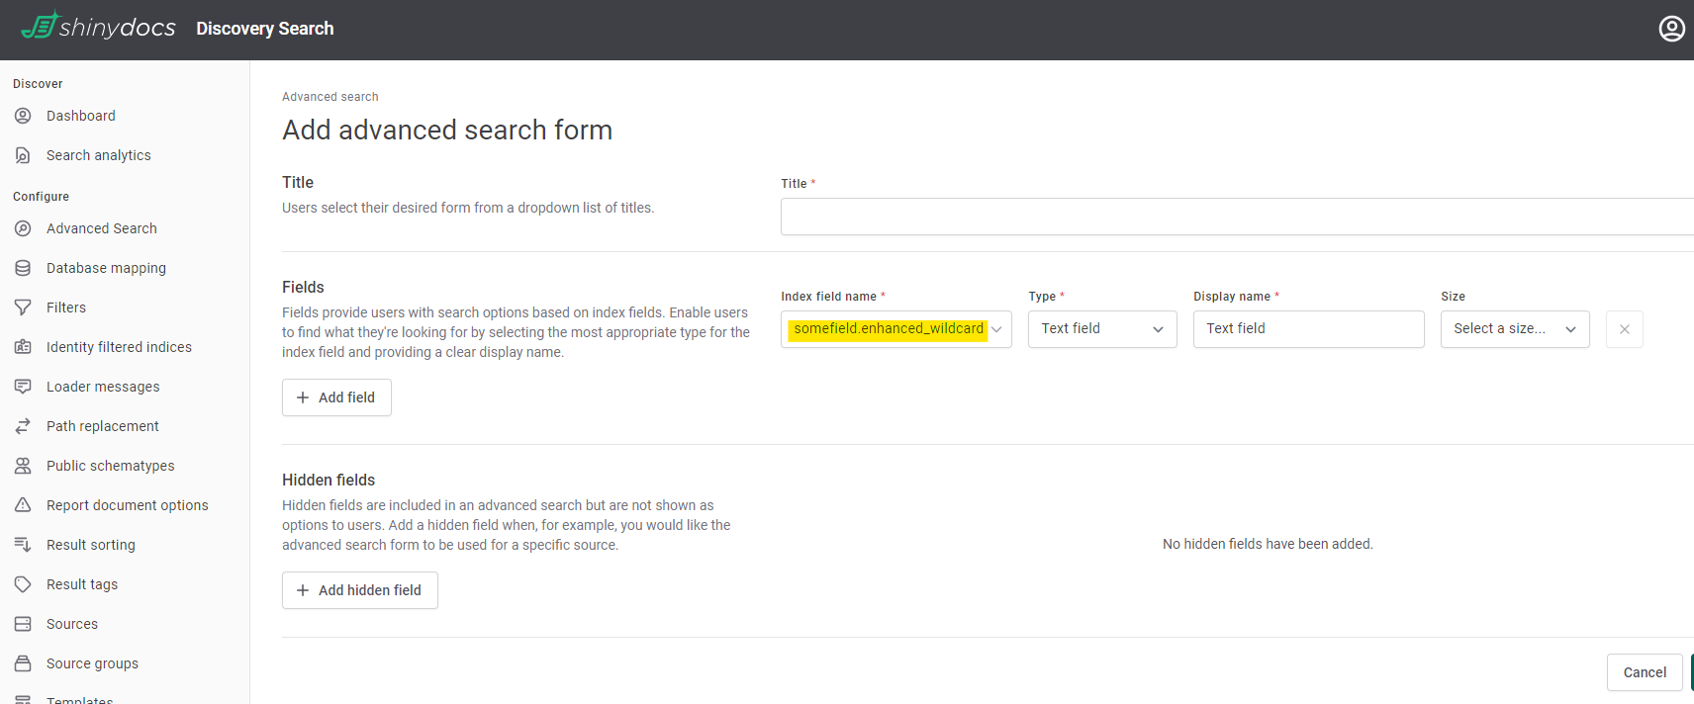
Task: Click the Database mapping icon
Action: pyautogui.click(x=23, y=268)
